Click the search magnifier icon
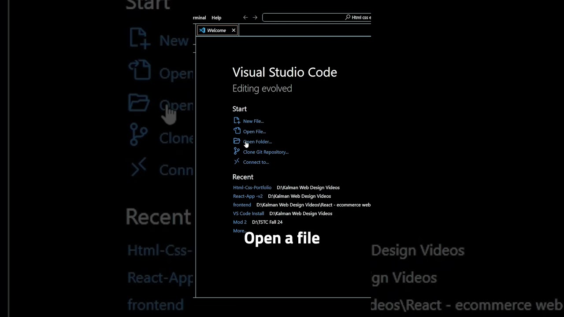The width and height of the screenshot is (564, 317). click(348, 18)
